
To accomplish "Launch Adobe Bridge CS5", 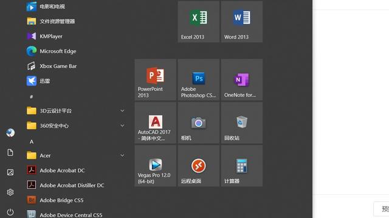I will point(75,200).
